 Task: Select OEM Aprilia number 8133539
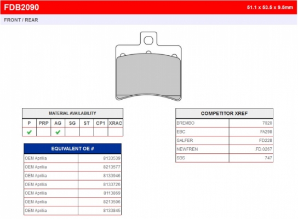(73, 158)
